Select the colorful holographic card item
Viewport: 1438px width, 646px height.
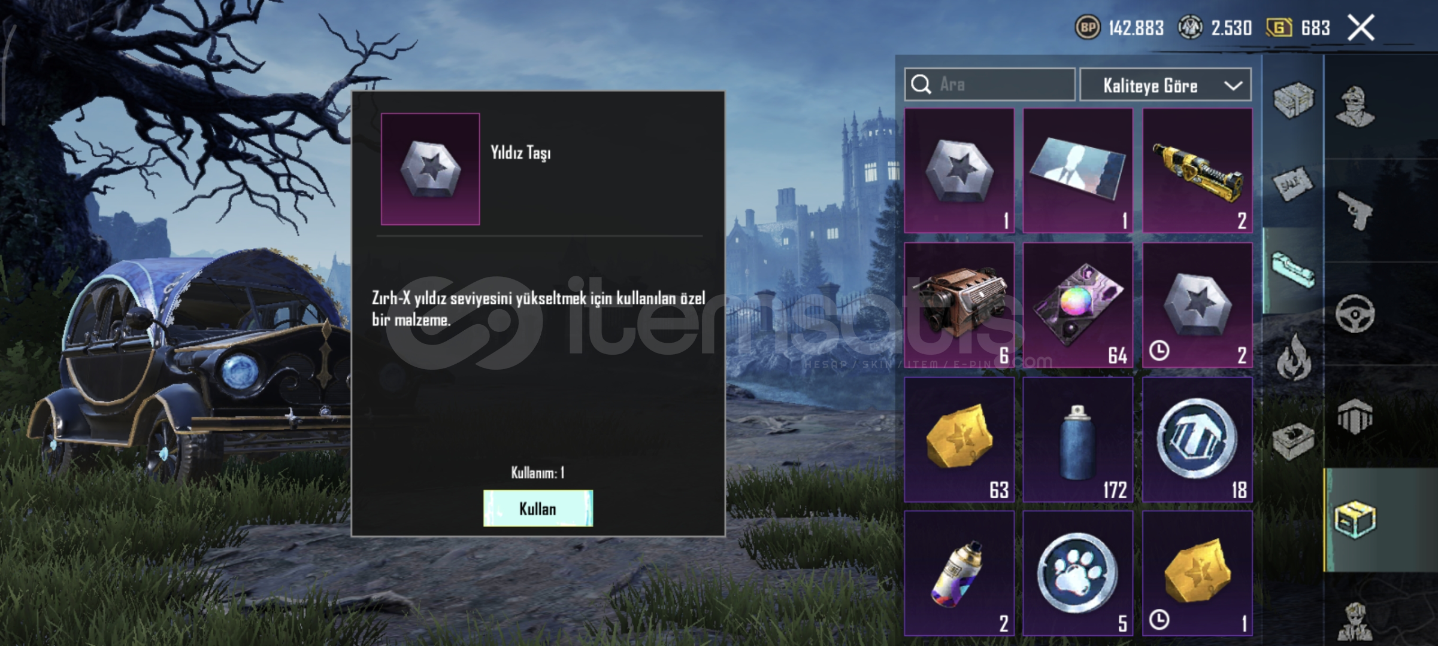1077,304
